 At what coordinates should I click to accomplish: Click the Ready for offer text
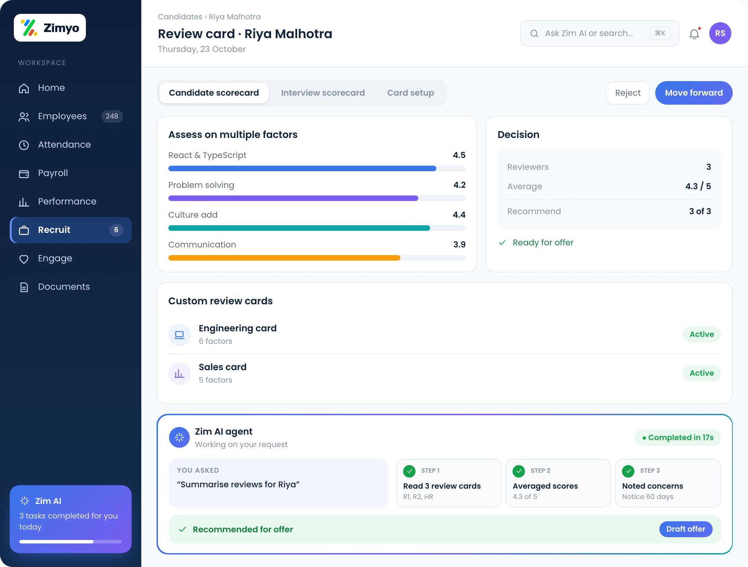click(543, 243)
